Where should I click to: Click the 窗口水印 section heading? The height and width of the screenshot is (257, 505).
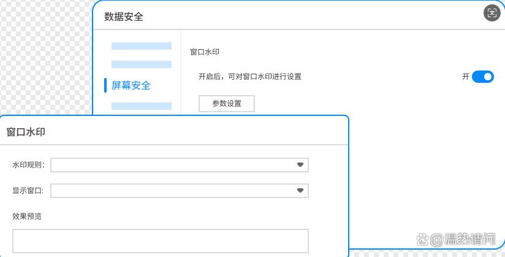205,53
